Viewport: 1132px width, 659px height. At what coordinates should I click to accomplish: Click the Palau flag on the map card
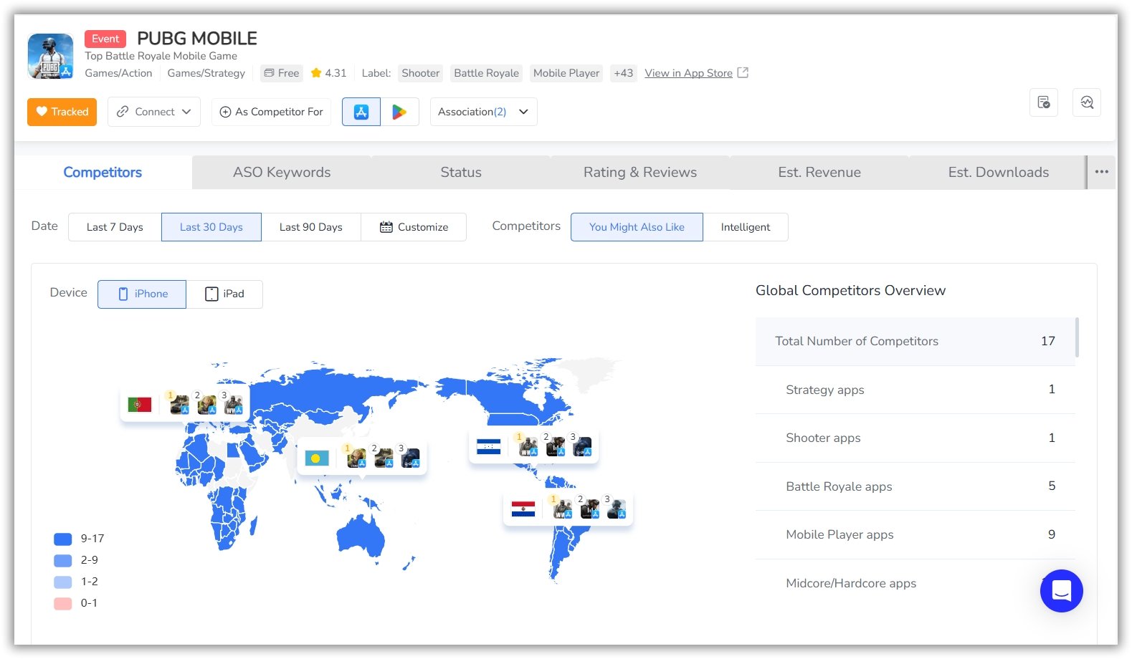[317, 458]
